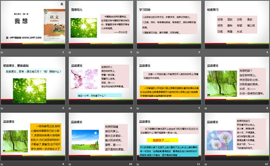This screenshot has height=166, width=270.
Task: Click slide number label "12"
Action: click(267, 164)
